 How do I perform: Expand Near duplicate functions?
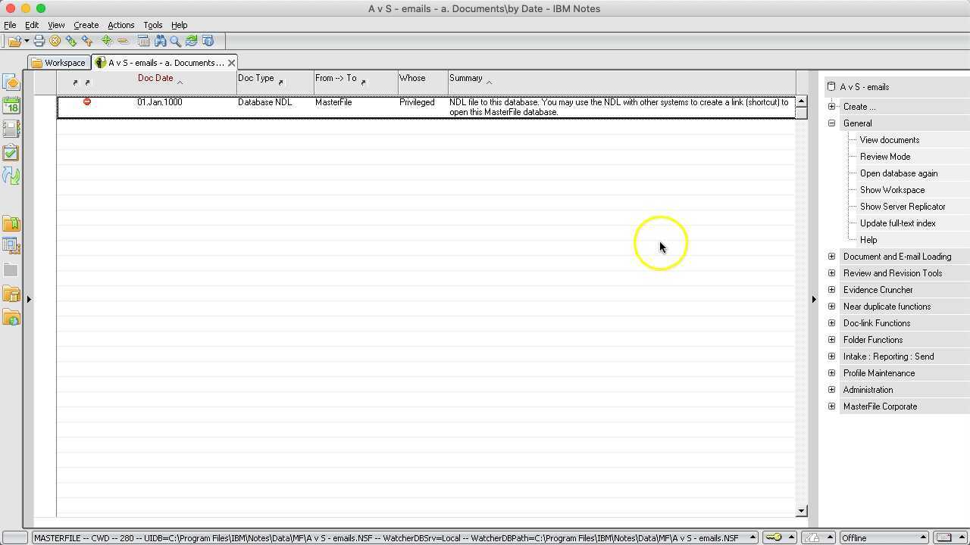[831, 307]
